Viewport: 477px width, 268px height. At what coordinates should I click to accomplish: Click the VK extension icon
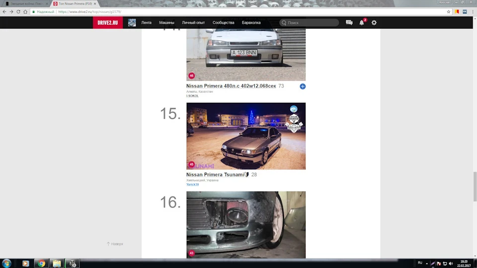(465, 11)
